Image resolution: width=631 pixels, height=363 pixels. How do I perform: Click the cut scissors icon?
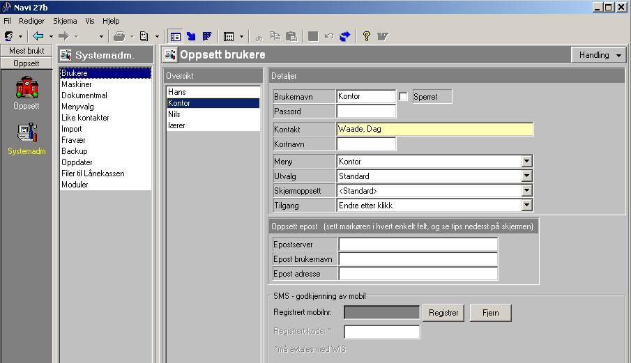(259, 38)
